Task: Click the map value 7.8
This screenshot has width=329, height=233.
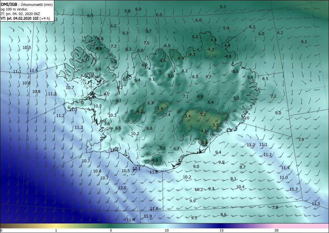Action: click(275, 207)
